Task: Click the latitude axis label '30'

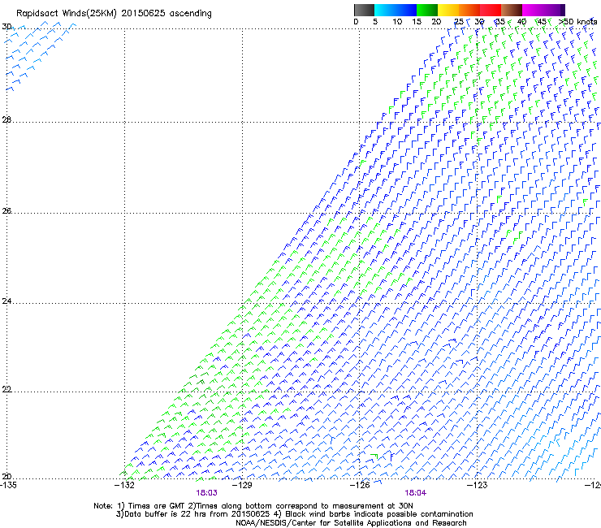Action: point(6,27)
